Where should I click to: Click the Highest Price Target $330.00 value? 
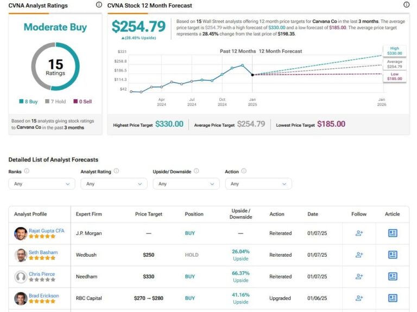pos(169,124)
